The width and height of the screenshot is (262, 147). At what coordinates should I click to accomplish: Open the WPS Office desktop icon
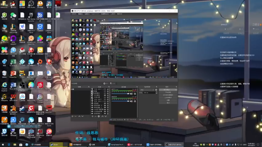[x=13, y=98]
